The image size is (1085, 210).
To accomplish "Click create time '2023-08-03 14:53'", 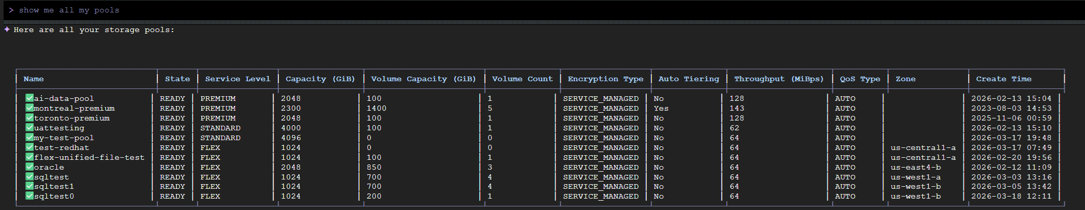I will pyautogui.click(x=1011, y=108).
